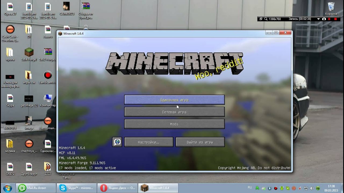Click the orange Mail.Ru @ tray icon
This screenshot has width=344, height=193.
tap(294, 188)
